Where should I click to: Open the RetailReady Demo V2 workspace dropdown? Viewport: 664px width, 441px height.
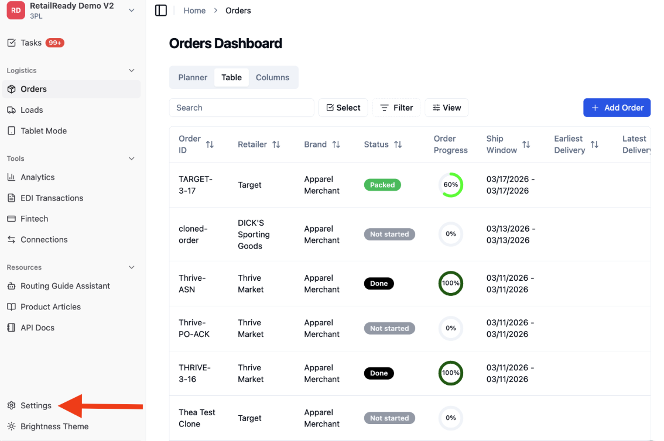pos(131,10)
